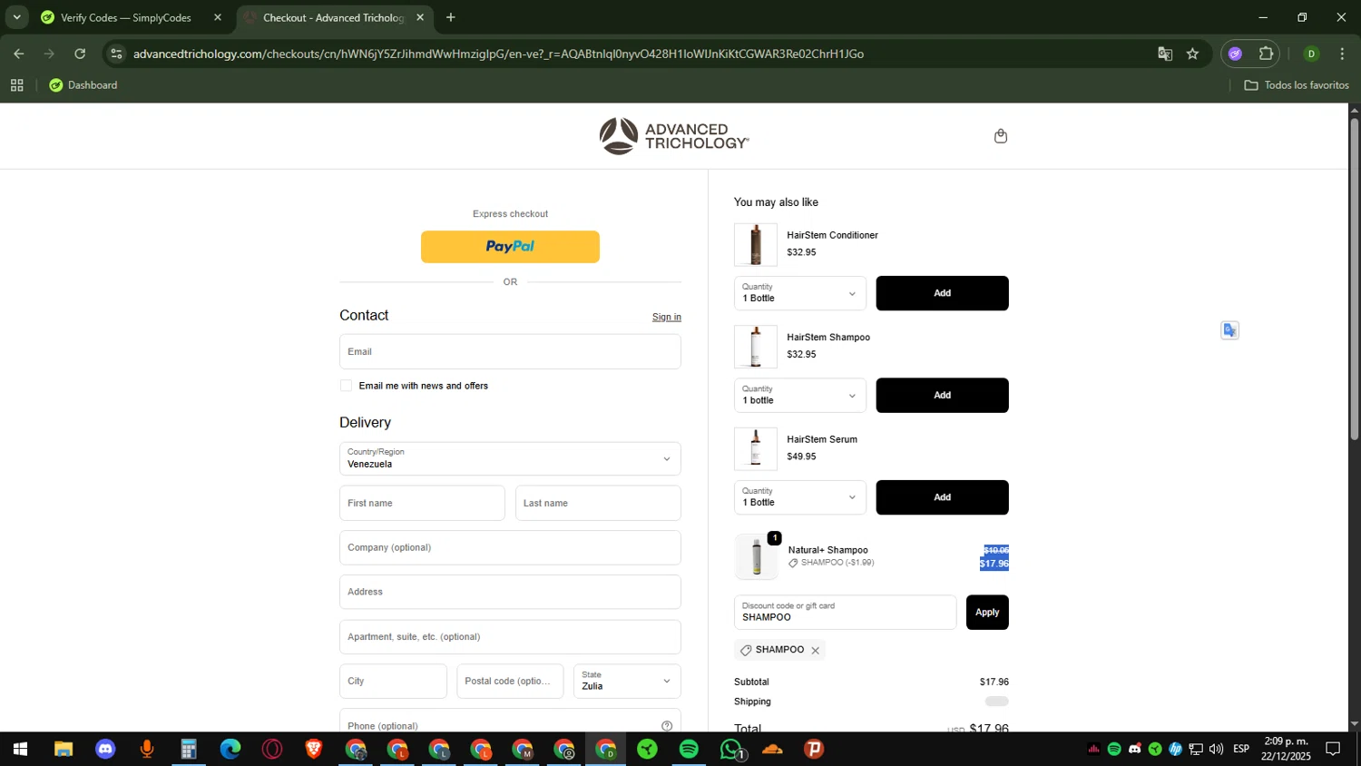Image resolution: width=1361 pixels, height=766 pixels.
Task: Click the translate page icon in address bar
Action: [1165, 54]
